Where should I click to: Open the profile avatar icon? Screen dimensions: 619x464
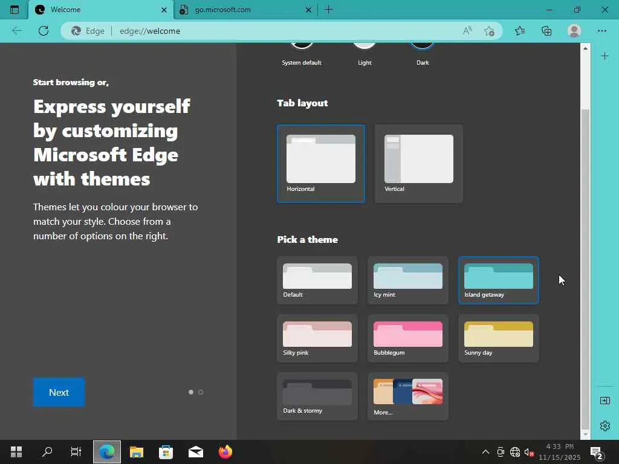[x=574, y=31]
